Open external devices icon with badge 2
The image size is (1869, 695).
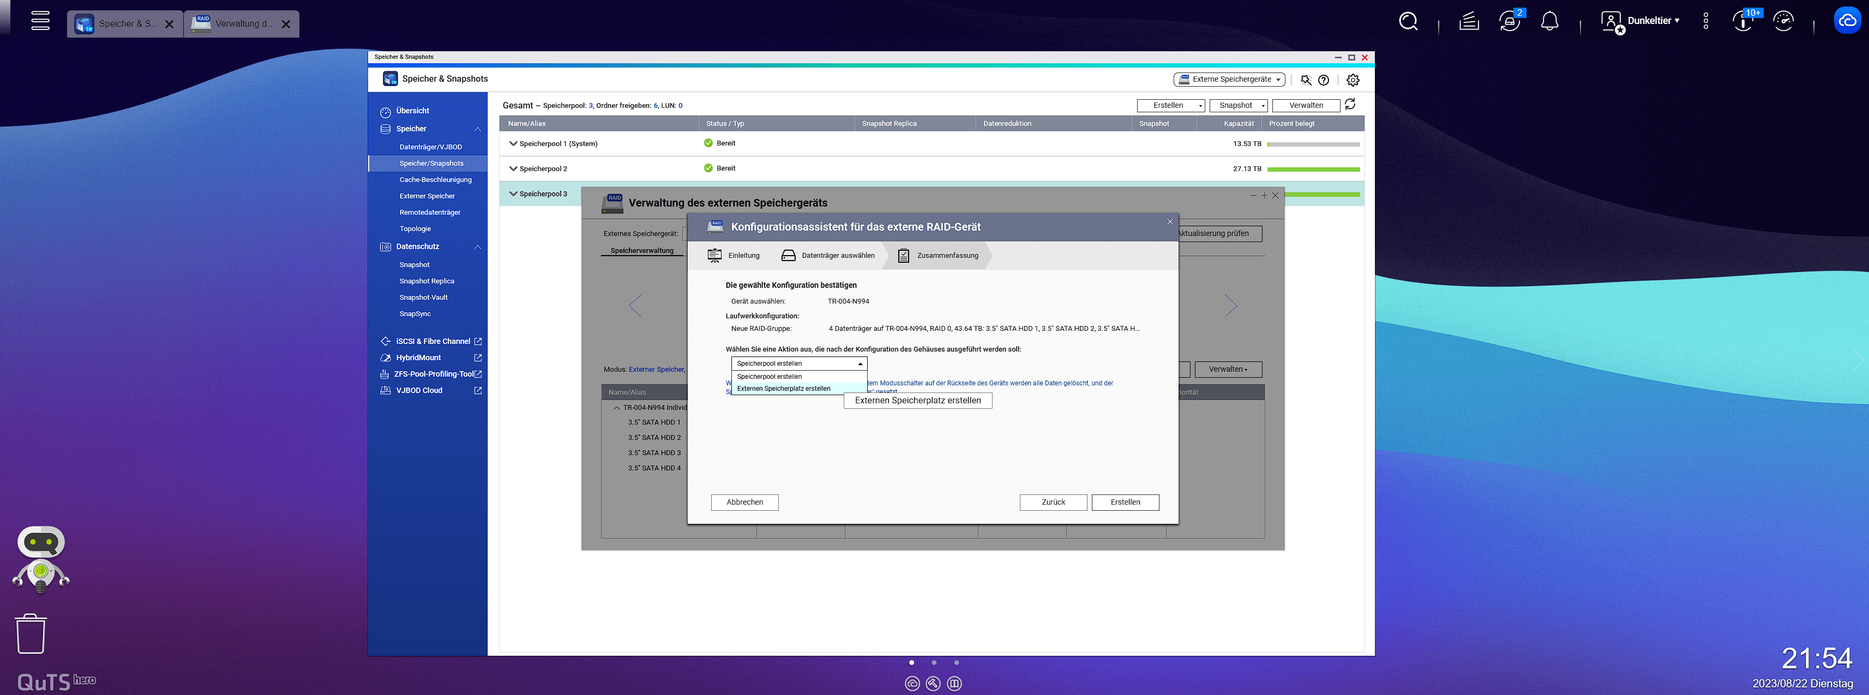(1511, 20)
